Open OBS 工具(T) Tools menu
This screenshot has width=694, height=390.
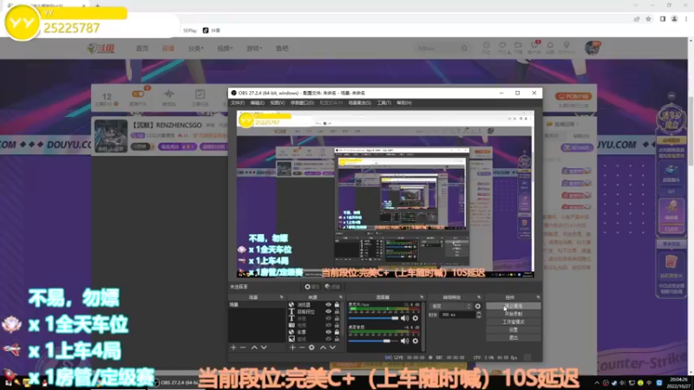[383, 102]
